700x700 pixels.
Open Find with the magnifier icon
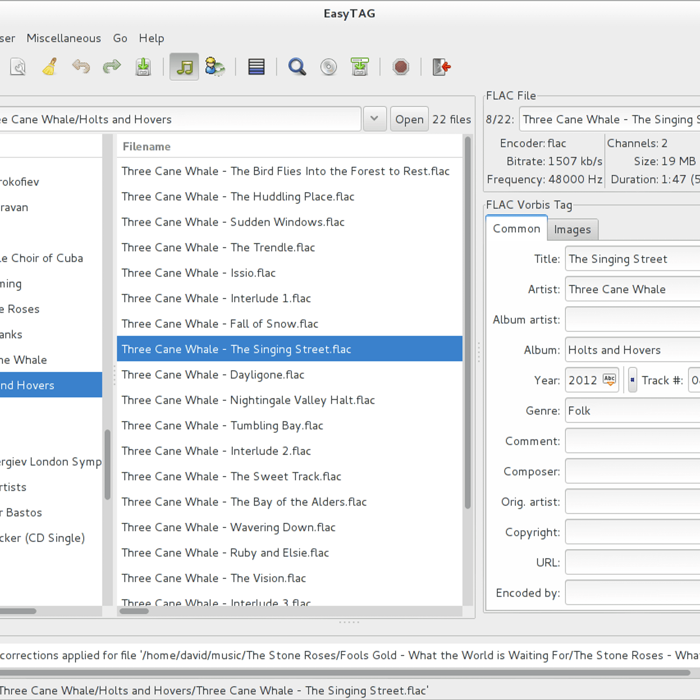click(297, 67)
